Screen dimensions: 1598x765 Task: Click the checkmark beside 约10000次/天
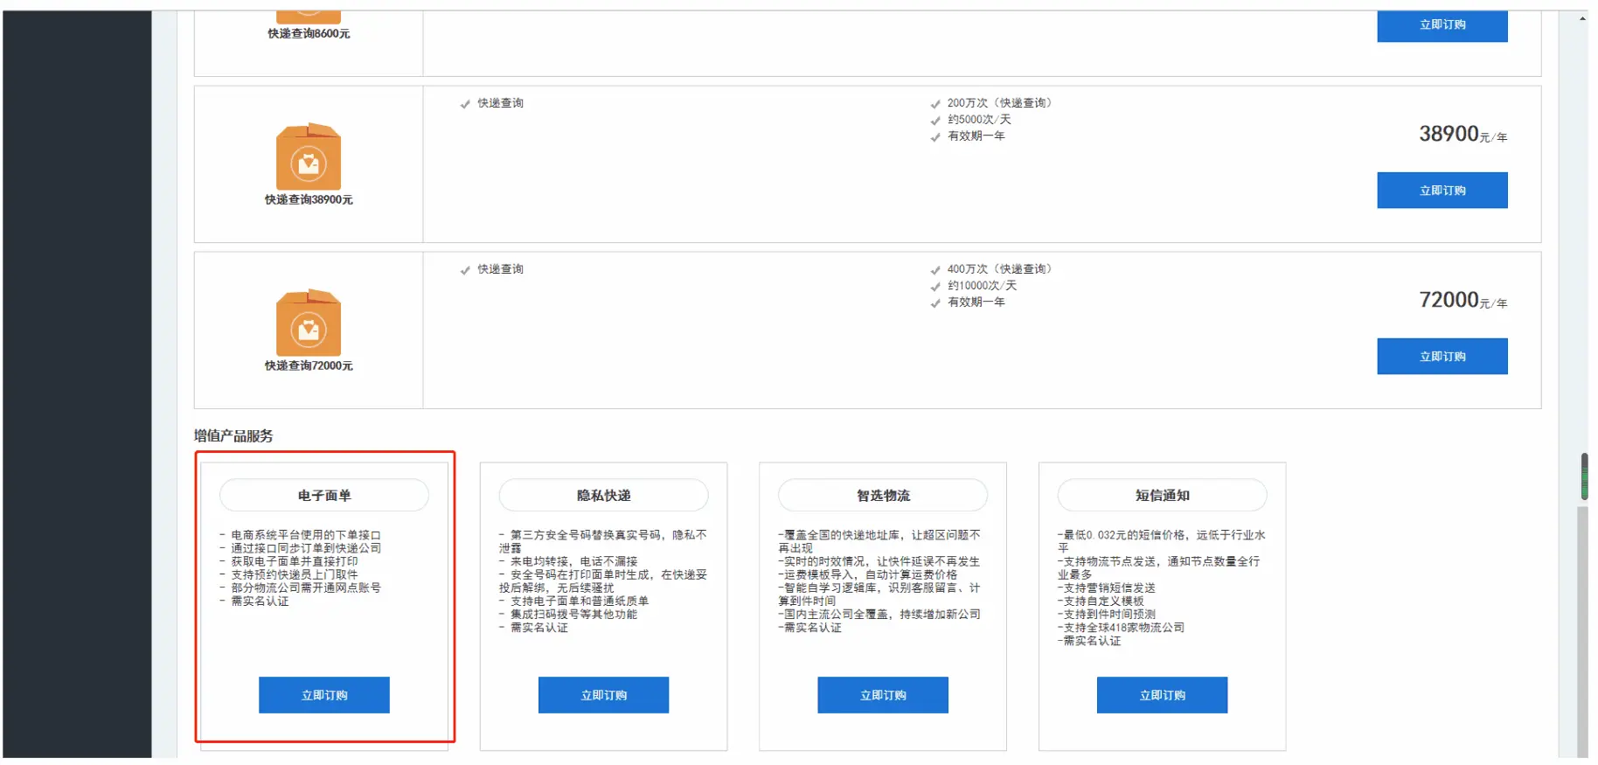coord(935,287)
